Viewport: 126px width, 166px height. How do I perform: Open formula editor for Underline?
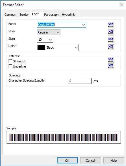[x=111, y=66]
